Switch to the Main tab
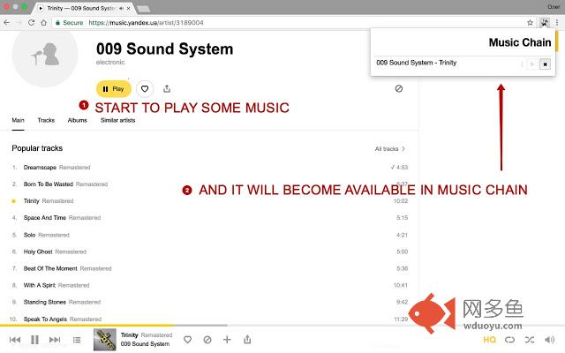The width and height of the screenshot is (565, 353). pyautogui.click(x=18, y=120)
